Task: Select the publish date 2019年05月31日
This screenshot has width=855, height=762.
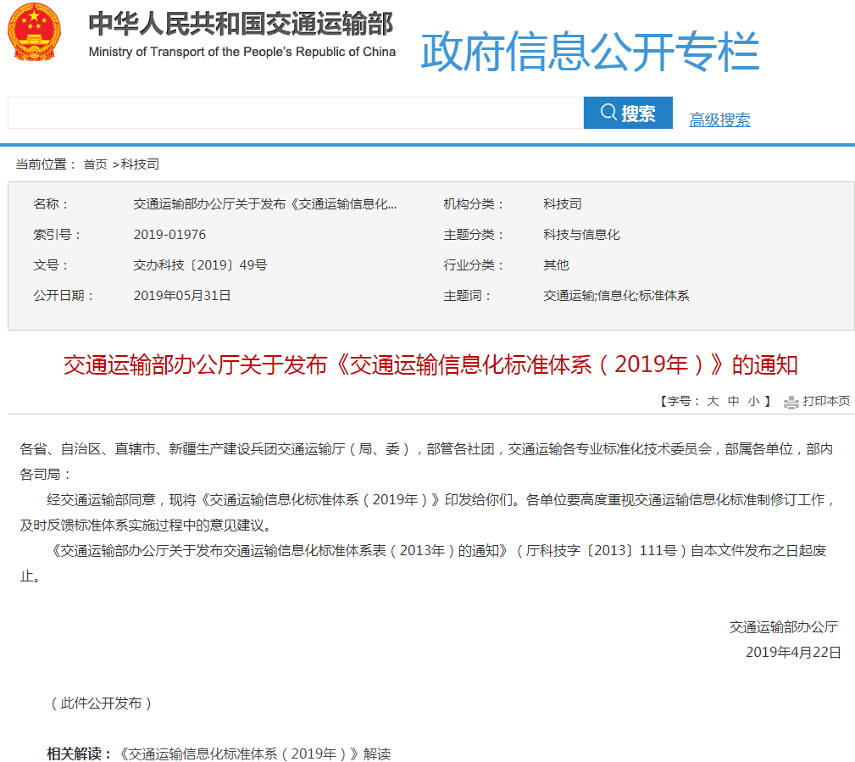Action: pos(181,296)
